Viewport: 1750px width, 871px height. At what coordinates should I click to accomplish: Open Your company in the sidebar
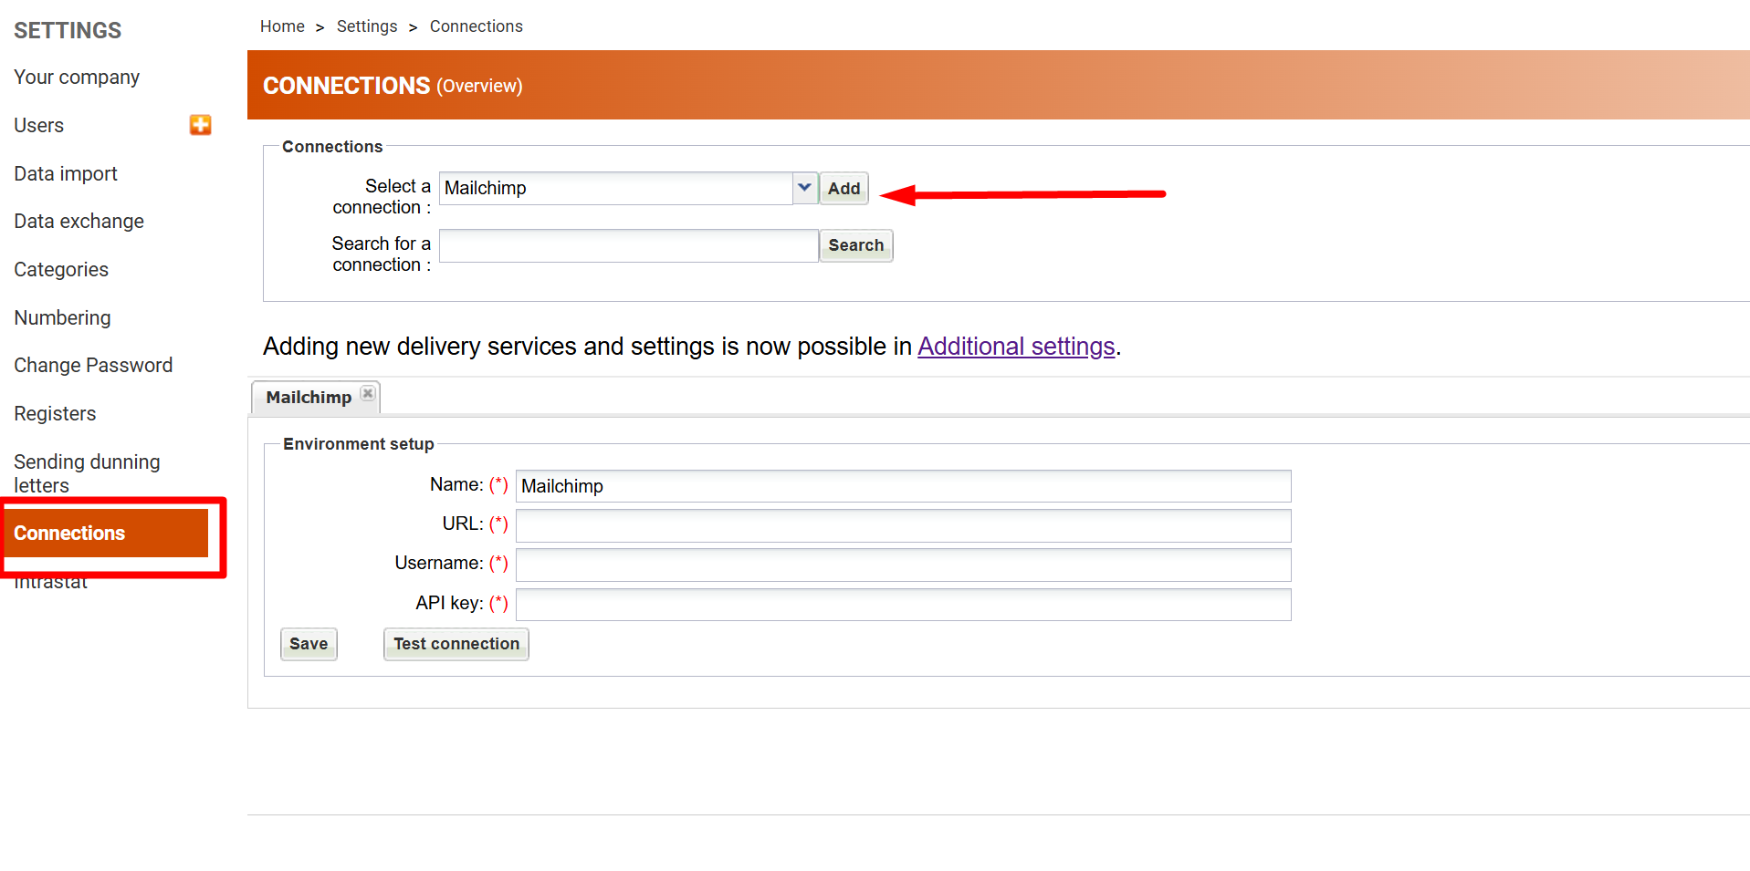tap(77, 78)
